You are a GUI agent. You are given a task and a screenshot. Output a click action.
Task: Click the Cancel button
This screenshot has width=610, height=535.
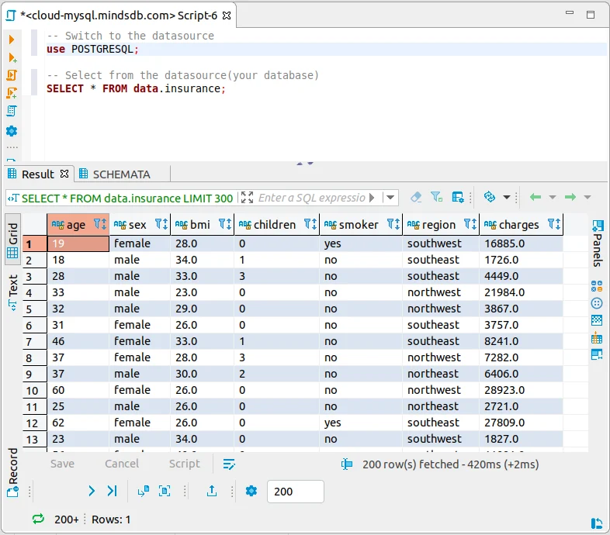coord(122,464)
